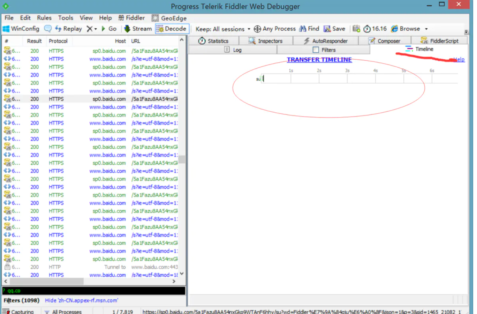Open the Log tab

click(x=233, y=50)
